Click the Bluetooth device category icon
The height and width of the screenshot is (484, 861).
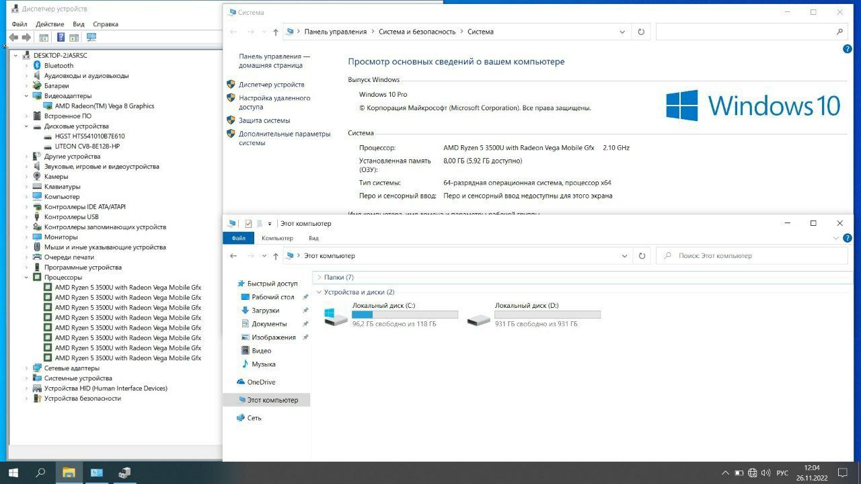[x=37, y=66]
